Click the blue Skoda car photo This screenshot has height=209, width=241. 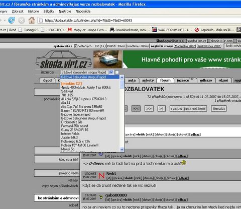107,59
